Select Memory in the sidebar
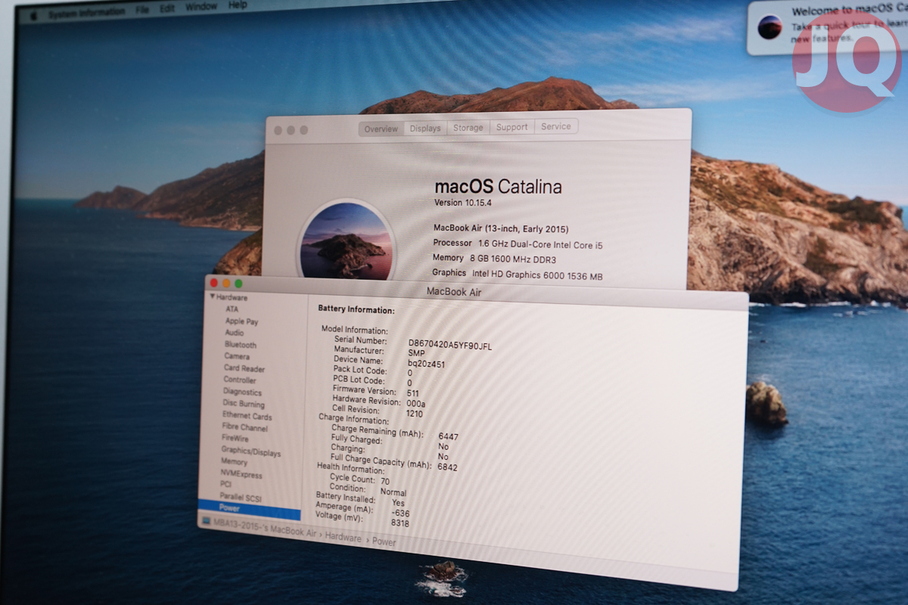Viewport: 908px width, 605px height. coord(234,461)
